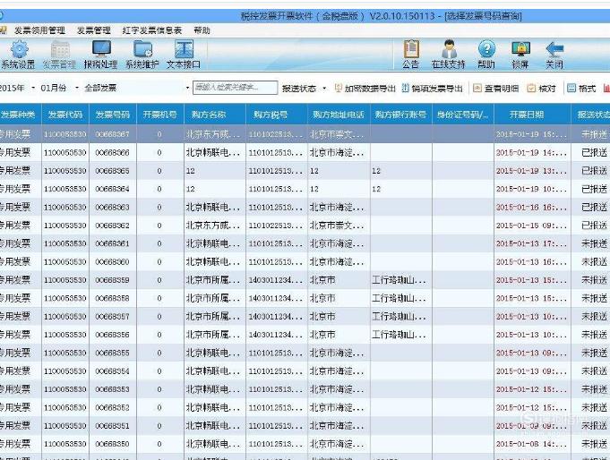This screenshot has height=460, width=610.
Task: Select invoice number 00668354 cell
Action: pyautogui.click(x=113, y=371)
